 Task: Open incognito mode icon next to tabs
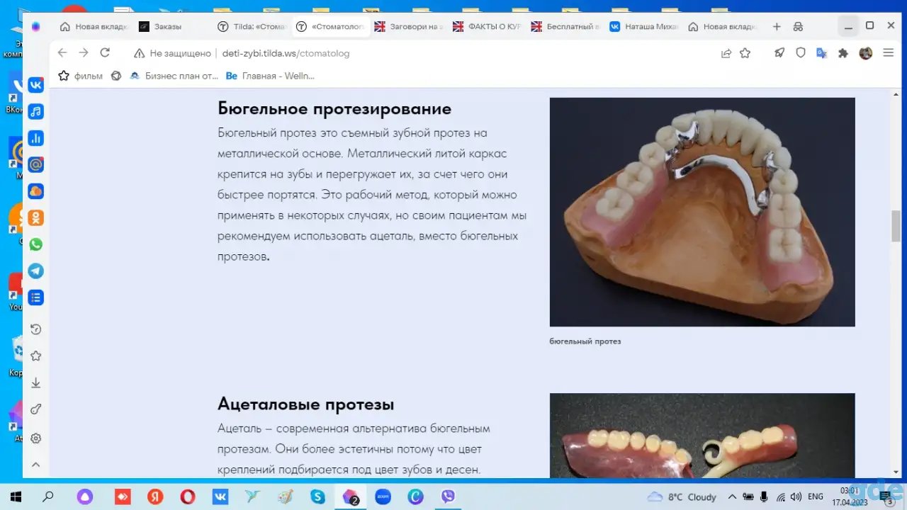(798, 26)
